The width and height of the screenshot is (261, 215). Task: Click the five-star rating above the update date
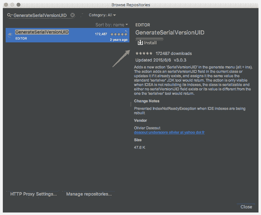tap(144, 53)
